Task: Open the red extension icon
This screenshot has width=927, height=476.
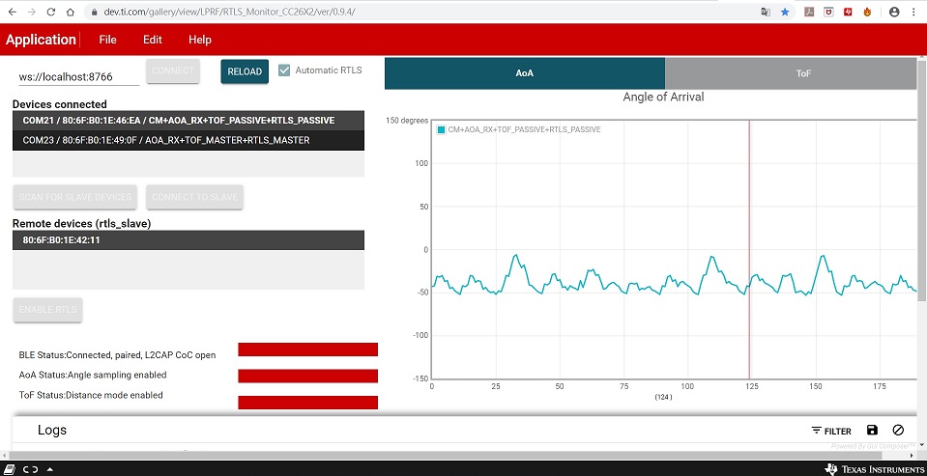Action: [x=848, y=12]
